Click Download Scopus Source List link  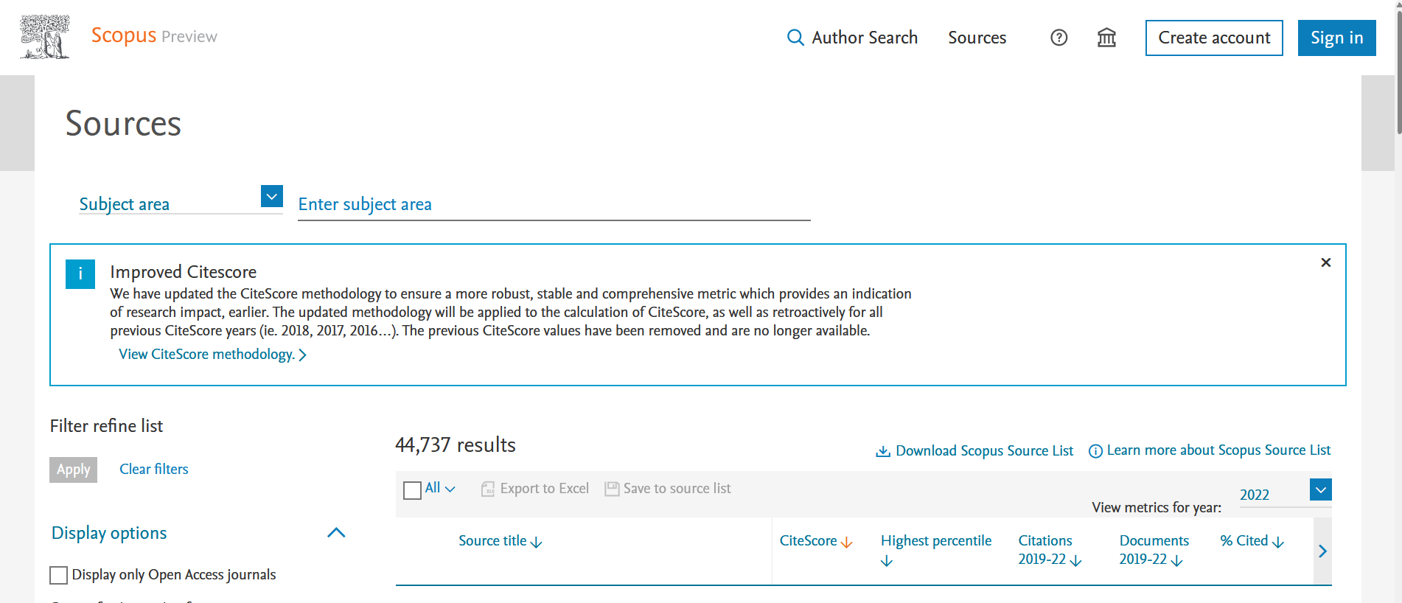[x=984, y=450]
